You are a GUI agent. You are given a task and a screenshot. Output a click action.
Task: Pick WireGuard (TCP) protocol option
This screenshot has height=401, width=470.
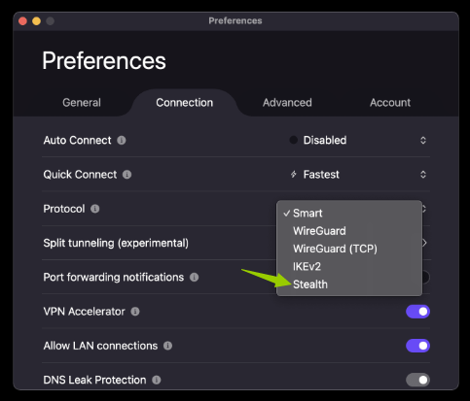pyautogui.click(x=349, y=249)
